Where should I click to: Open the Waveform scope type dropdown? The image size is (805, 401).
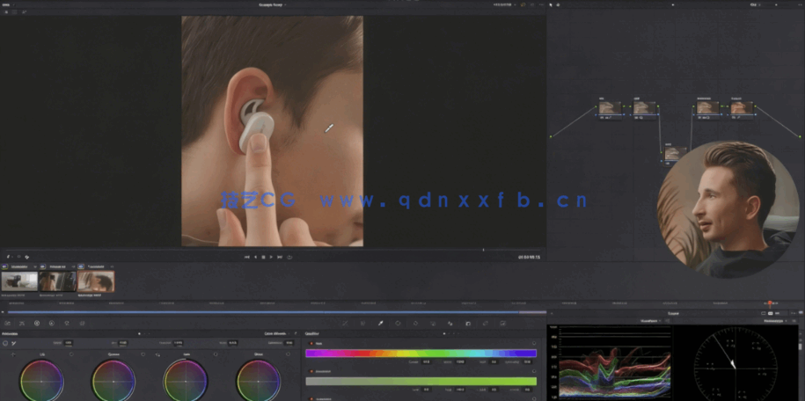pyautogui.click(x=650, y=321)
